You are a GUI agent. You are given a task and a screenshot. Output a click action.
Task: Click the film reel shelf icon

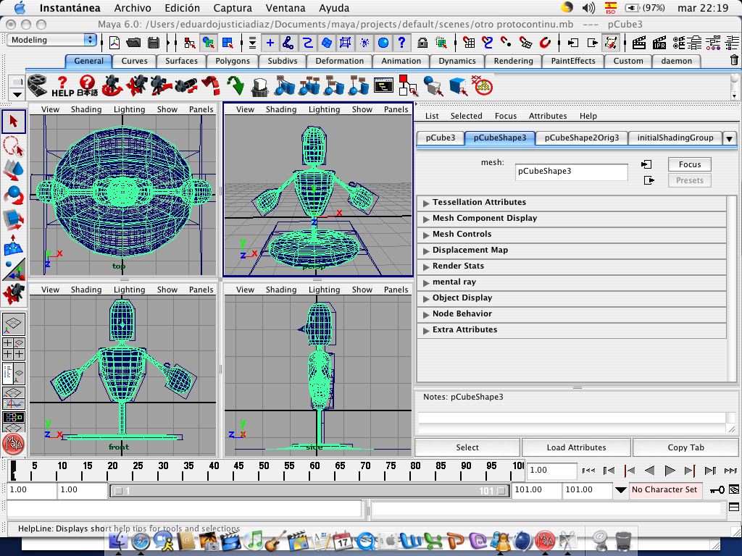tap(38, 85)
